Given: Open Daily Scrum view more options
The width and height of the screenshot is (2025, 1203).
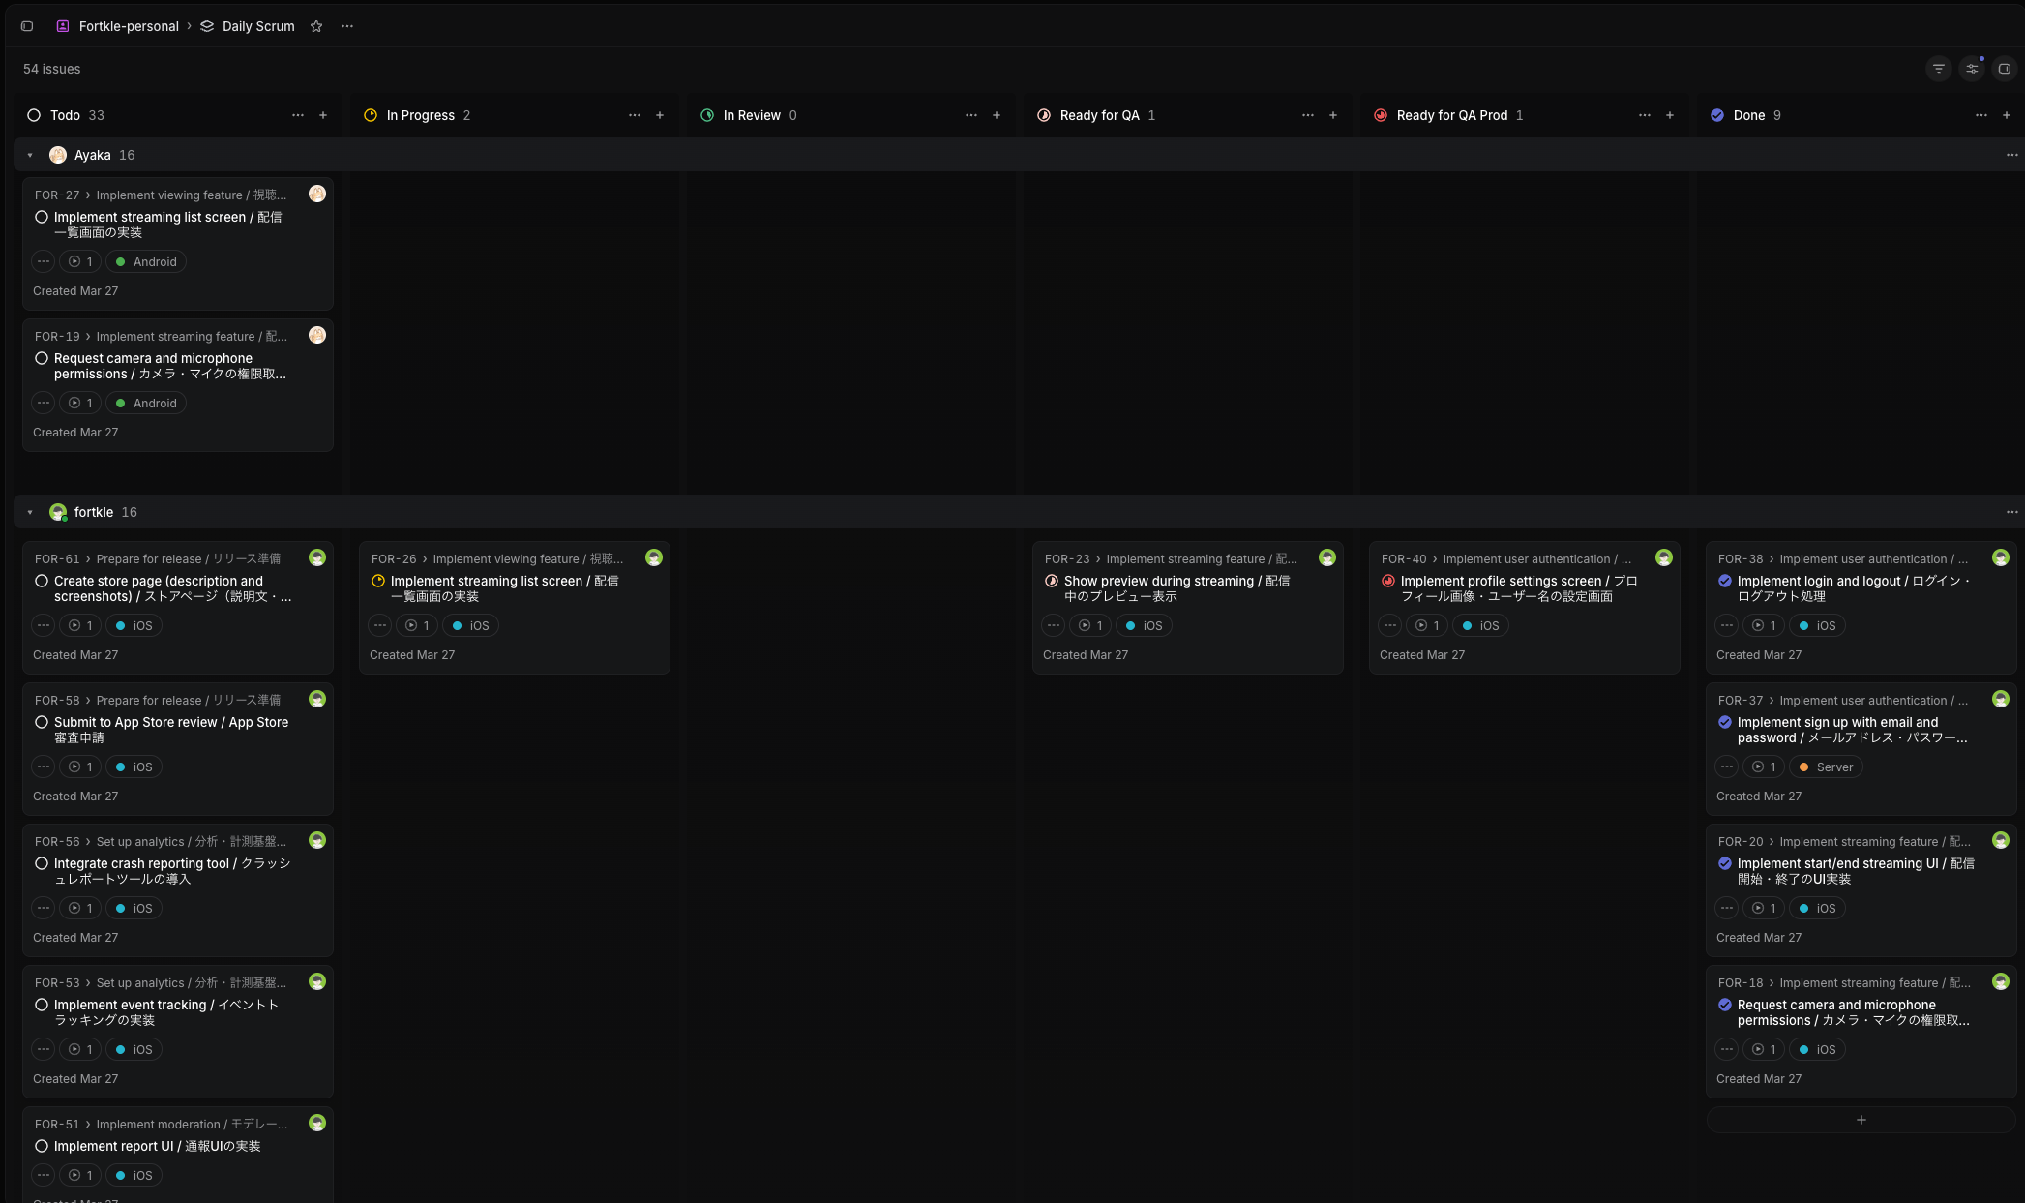Looking at the screenshot, I should [x=347, y=26].
